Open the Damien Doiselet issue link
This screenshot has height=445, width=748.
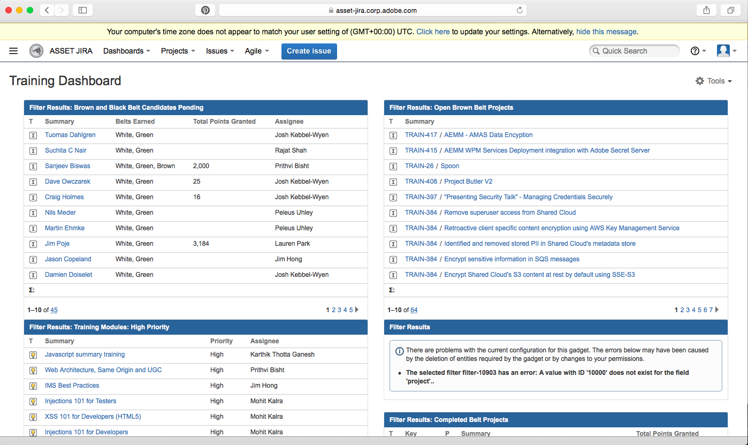pos(68,275)
